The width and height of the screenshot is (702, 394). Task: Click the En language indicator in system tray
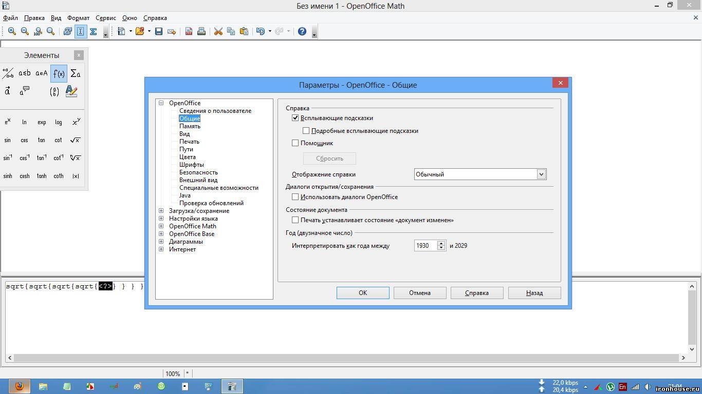click(x=623, y=387)
